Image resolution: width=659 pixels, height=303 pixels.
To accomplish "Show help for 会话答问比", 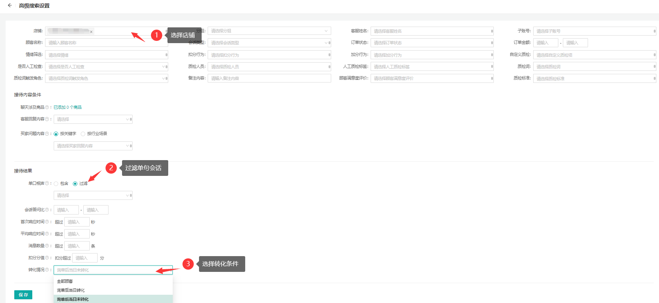I will pyautogui.click(x=47, y=210).
